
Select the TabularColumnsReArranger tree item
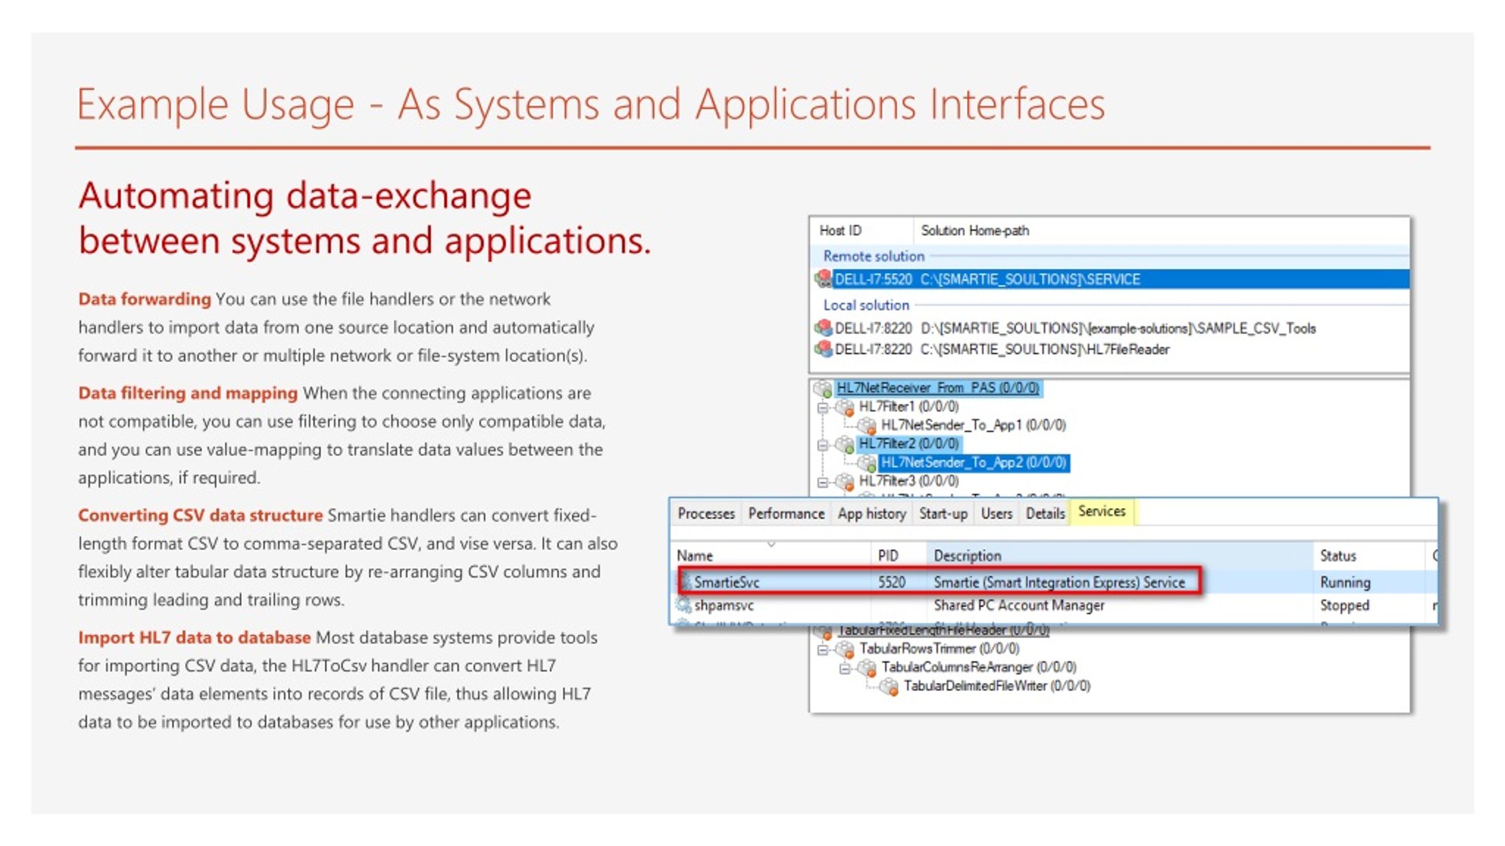tap(979, 667)
